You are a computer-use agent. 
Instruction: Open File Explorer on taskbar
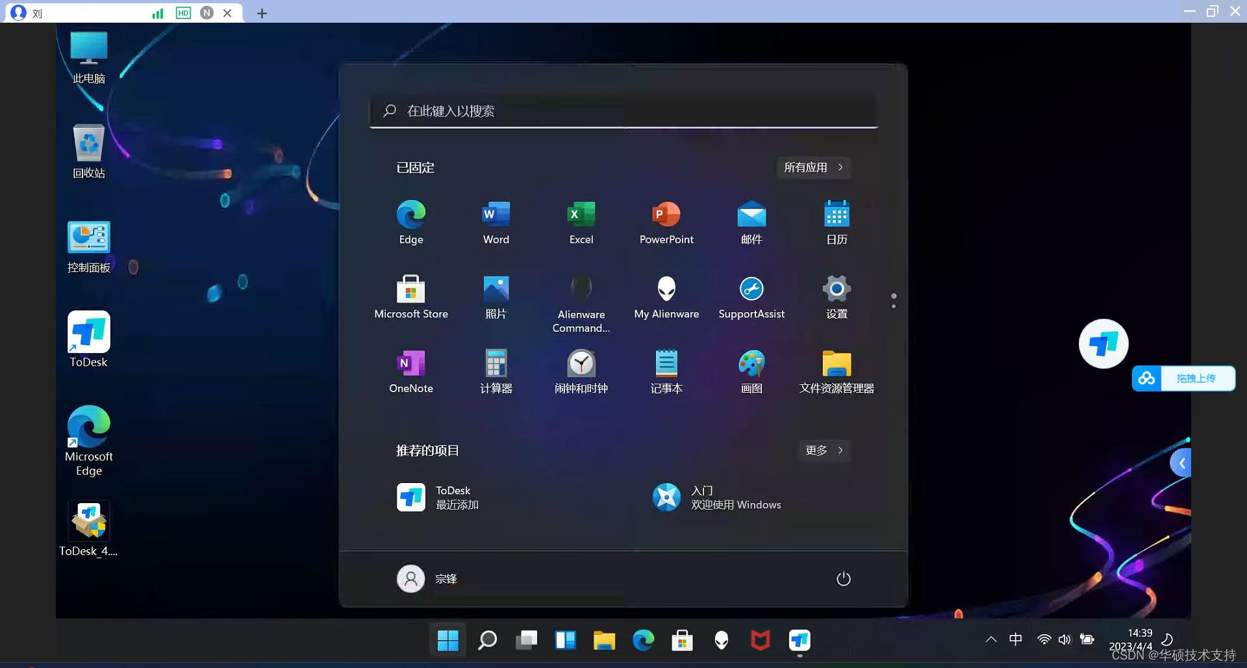pos(604,641)
